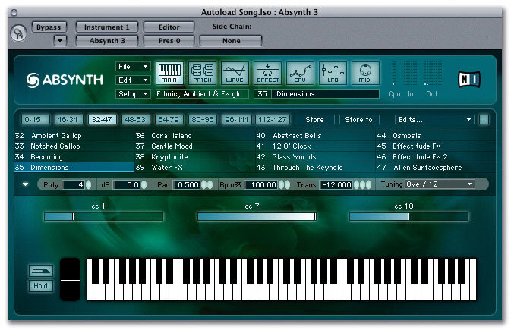This screenshot has width=511, height=330.
Task: Open the Side Chain None selector
Action: (231, 41)
